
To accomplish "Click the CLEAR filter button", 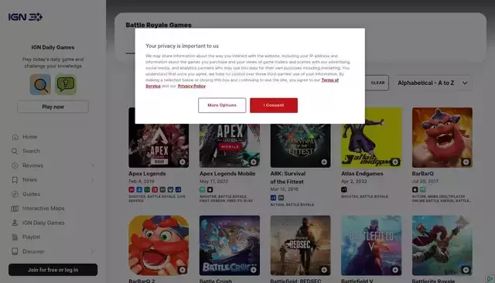I will tap(377, 83).
